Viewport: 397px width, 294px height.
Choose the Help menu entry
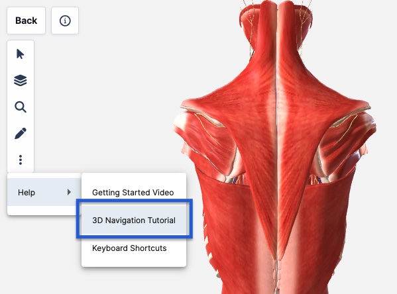44,192
